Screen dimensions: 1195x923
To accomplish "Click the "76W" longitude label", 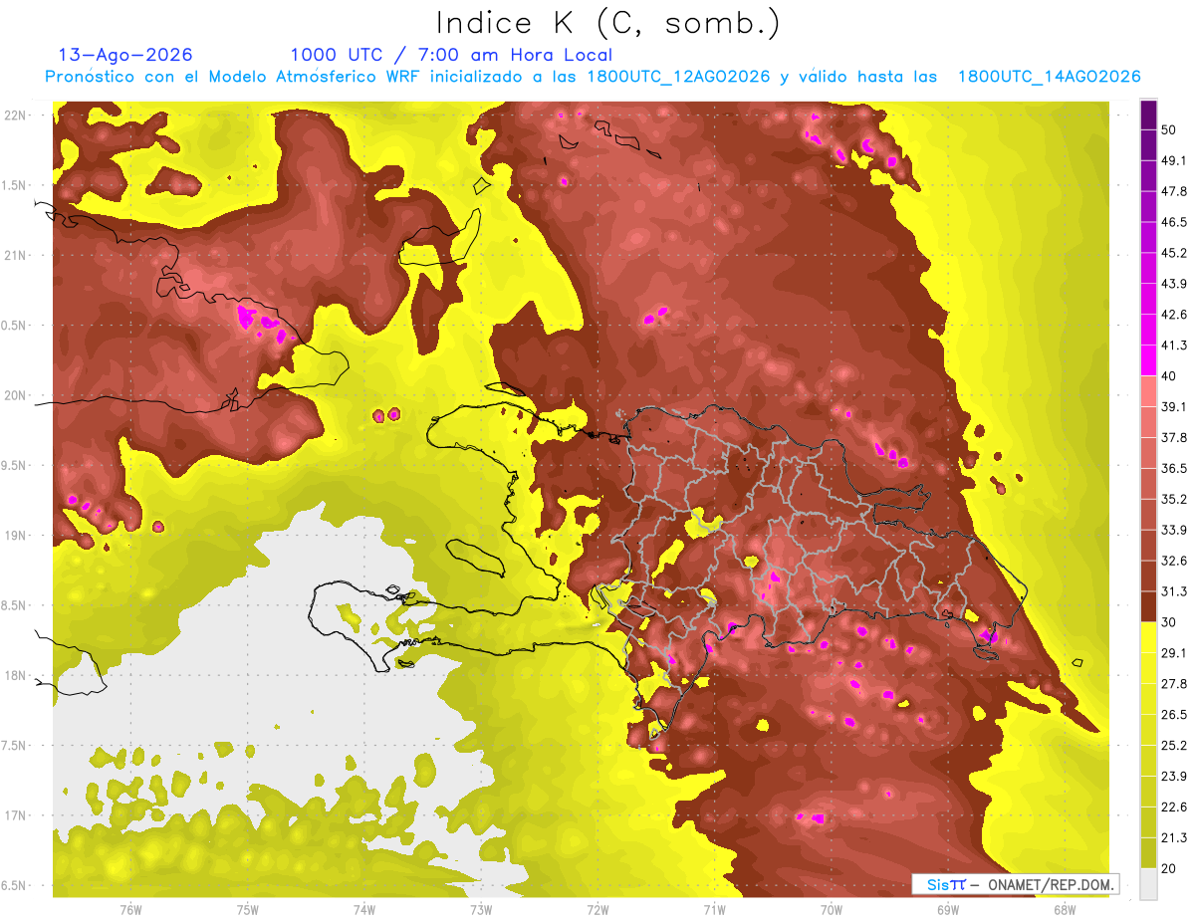I will pos(130,909).
